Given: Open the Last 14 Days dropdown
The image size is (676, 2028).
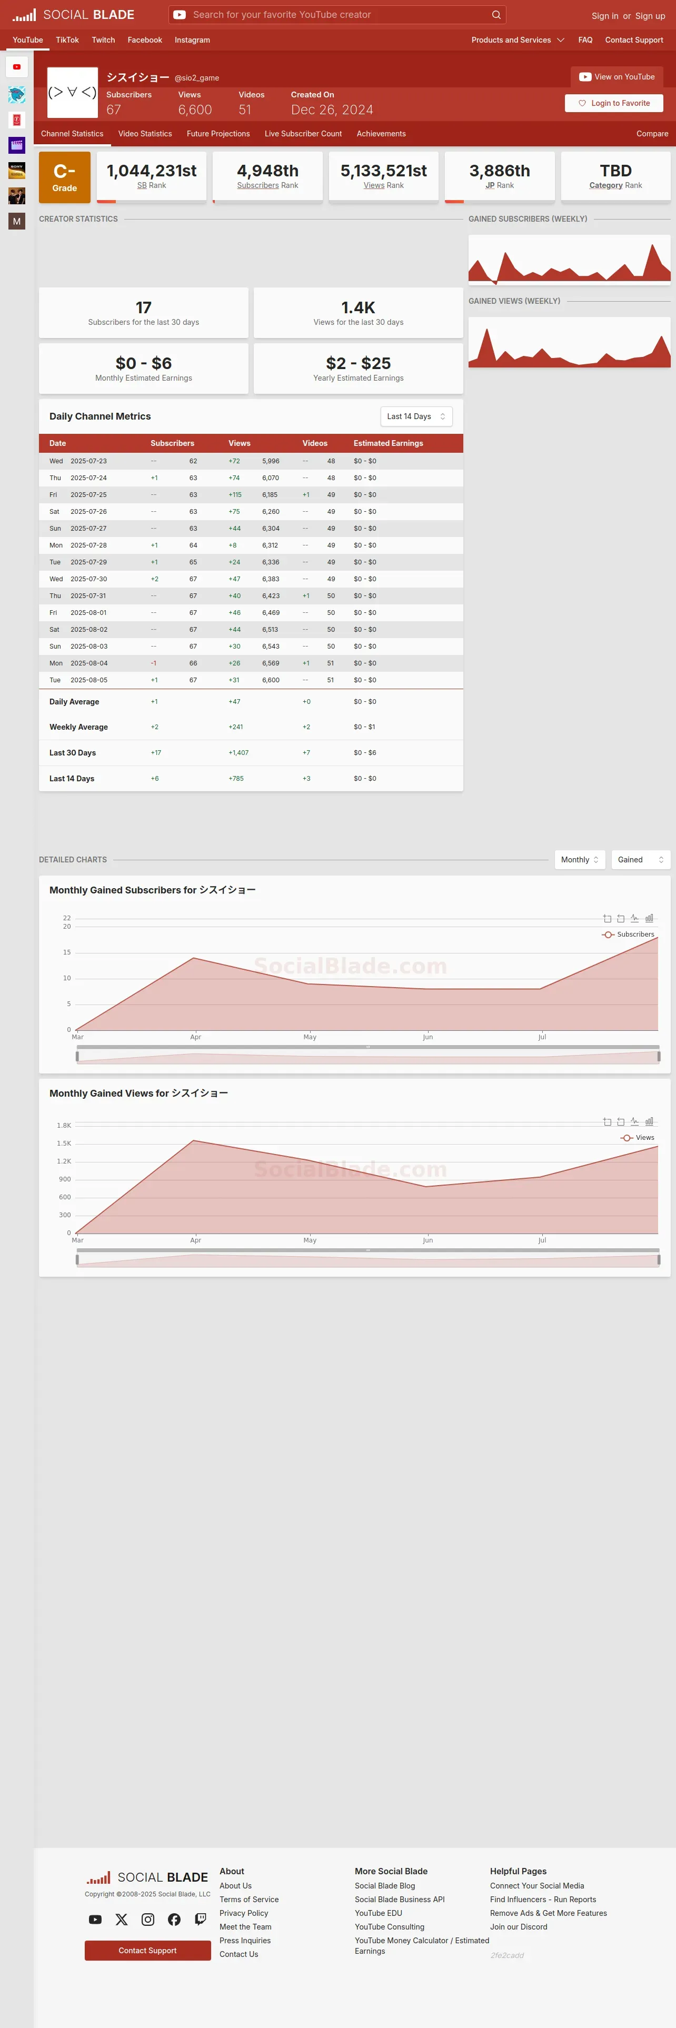Looking at the screenshot, I should pyautogui.click(x=416, y=416).
